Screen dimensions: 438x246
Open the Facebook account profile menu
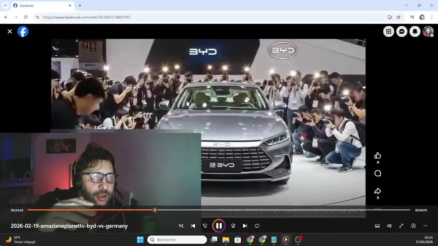pos(428,31)
